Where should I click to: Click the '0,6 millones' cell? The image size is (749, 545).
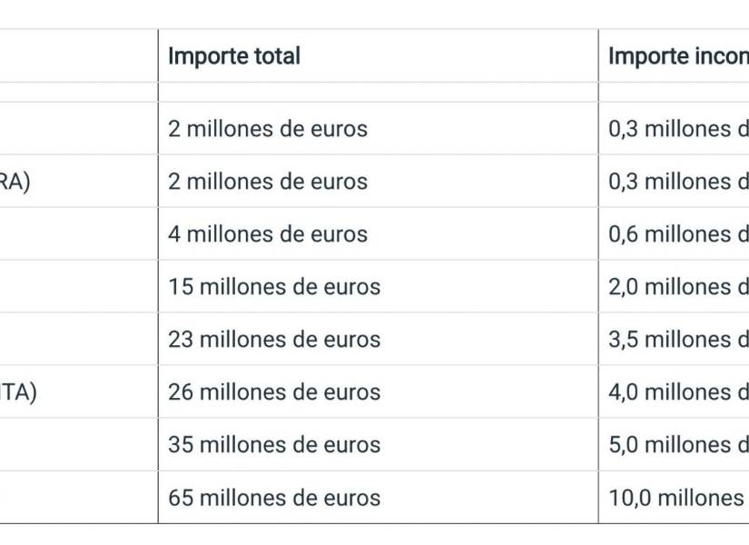[677, 234]
